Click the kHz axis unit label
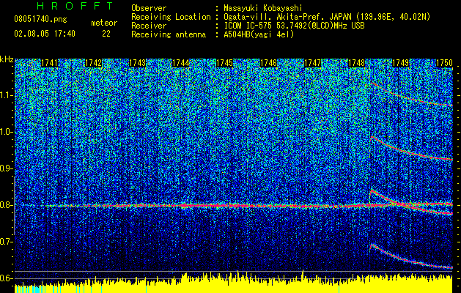Viewport: 461px width, 293px height. 7,59
